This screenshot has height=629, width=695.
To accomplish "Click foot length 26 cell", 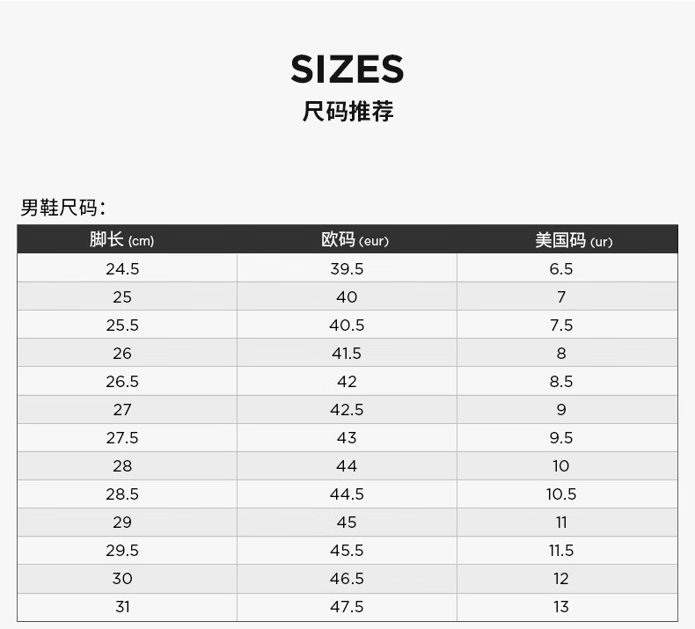I will 122,354.
